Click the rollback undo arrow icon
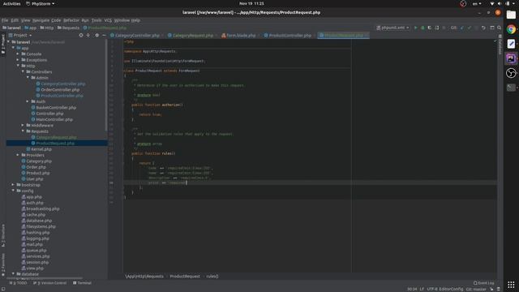The width and height of the screenshot is (519, 292). [483, 28]
